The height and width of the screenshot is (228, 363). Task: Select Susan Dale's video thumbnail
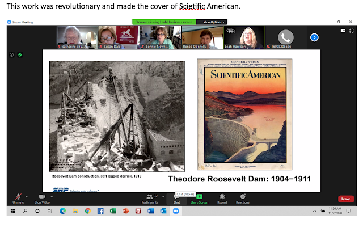click(119, 37)
